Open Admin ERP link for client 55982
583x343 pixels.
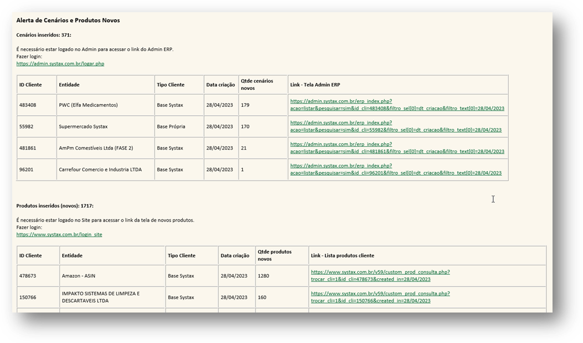(x=396, y=126)
